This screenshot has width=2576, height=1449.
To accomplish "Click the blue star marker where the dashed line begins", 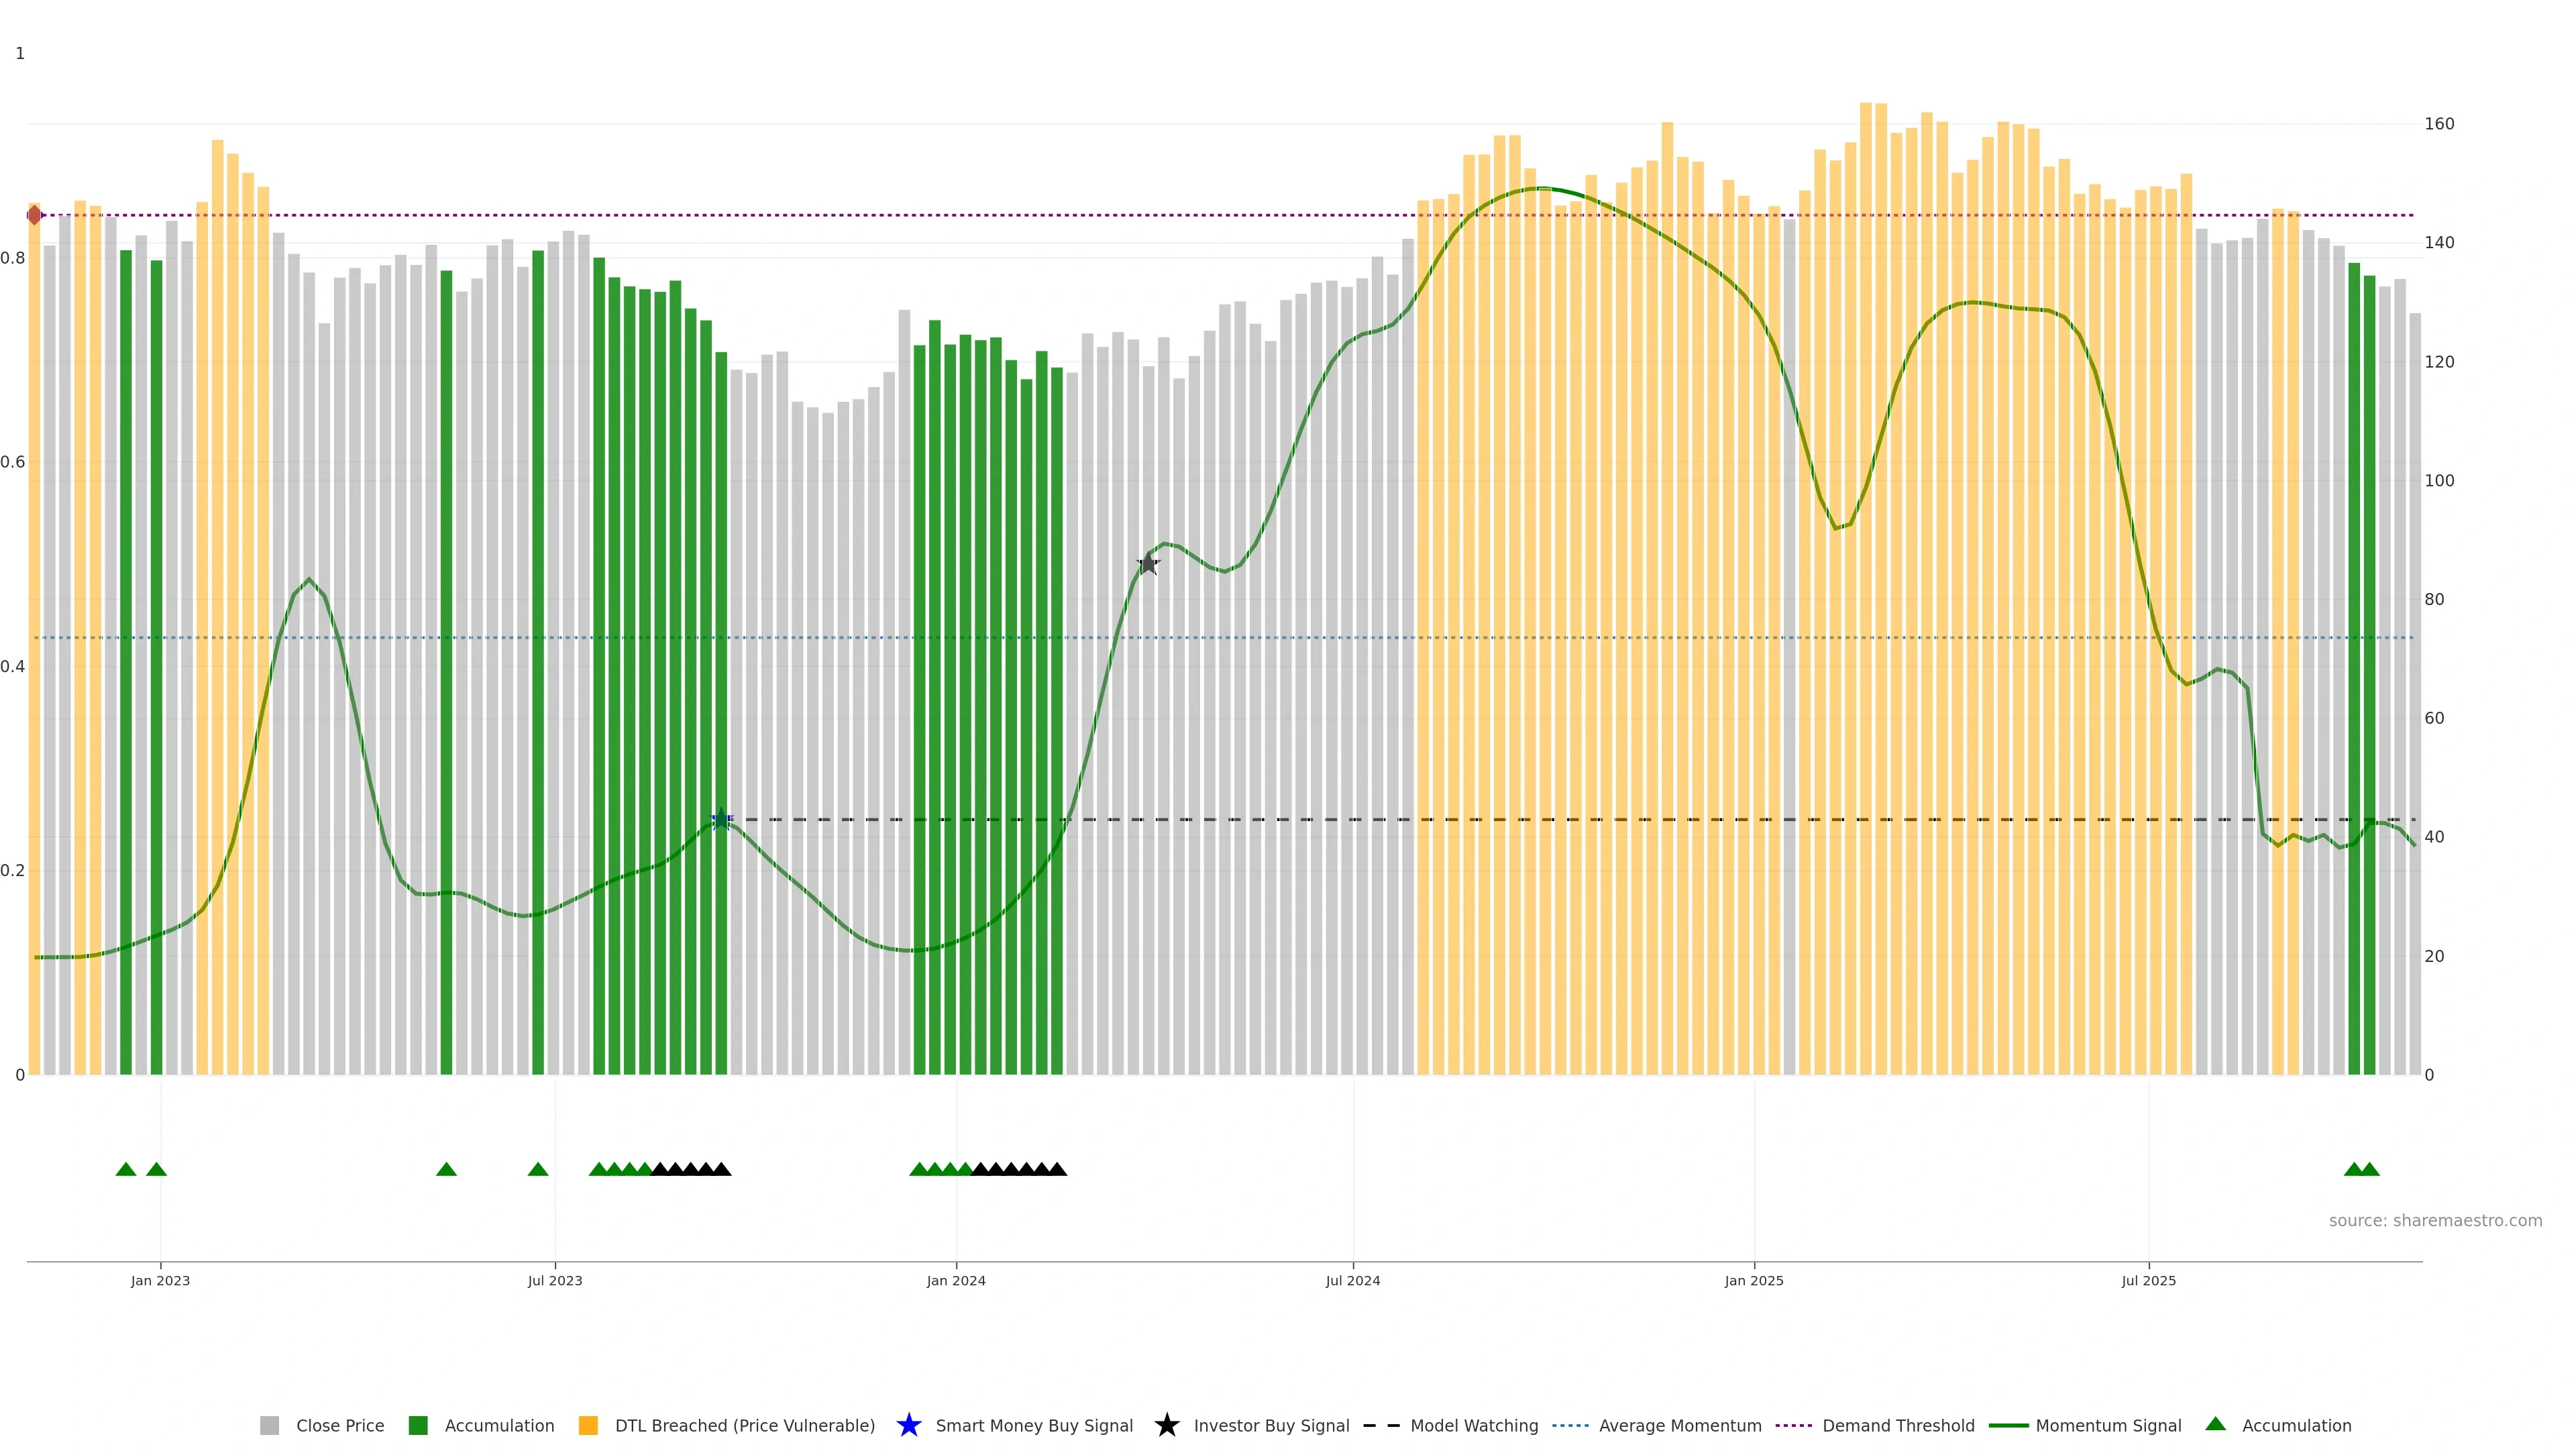I will (x=721, y=819).
